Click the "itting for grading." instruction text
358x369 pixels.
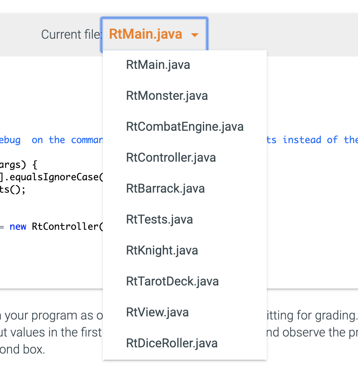coord(311,316)
